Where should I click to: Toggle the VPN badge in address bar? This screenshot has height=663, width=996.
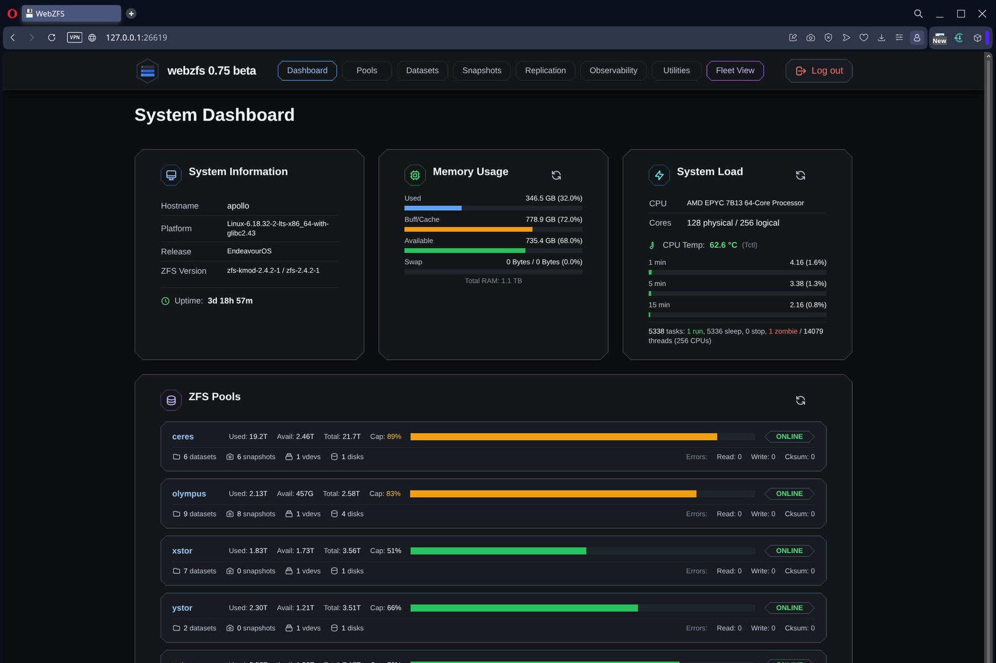pos(75,38)
